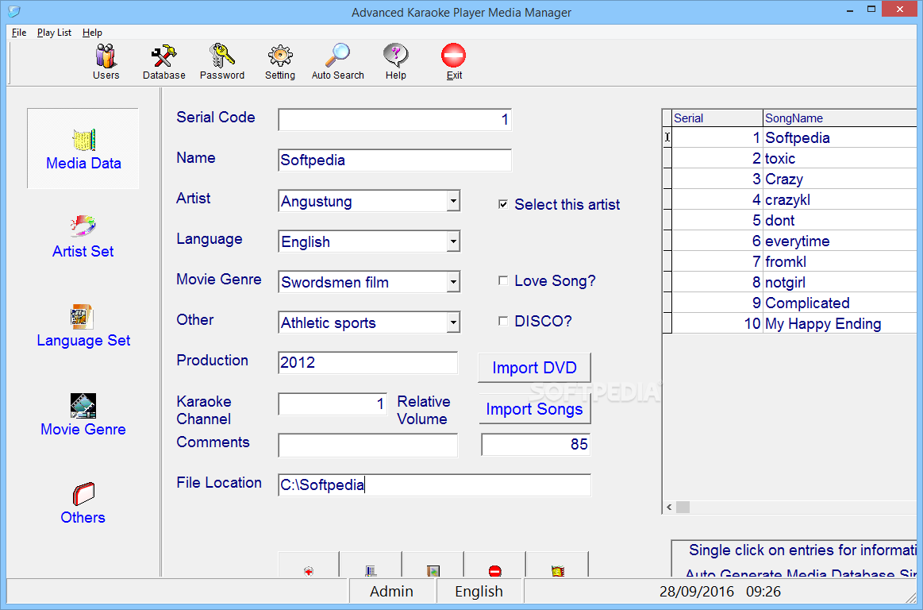Screen dimensions: 923x610
Task: Select song row 'toxic'
Action: coord(794,158)
